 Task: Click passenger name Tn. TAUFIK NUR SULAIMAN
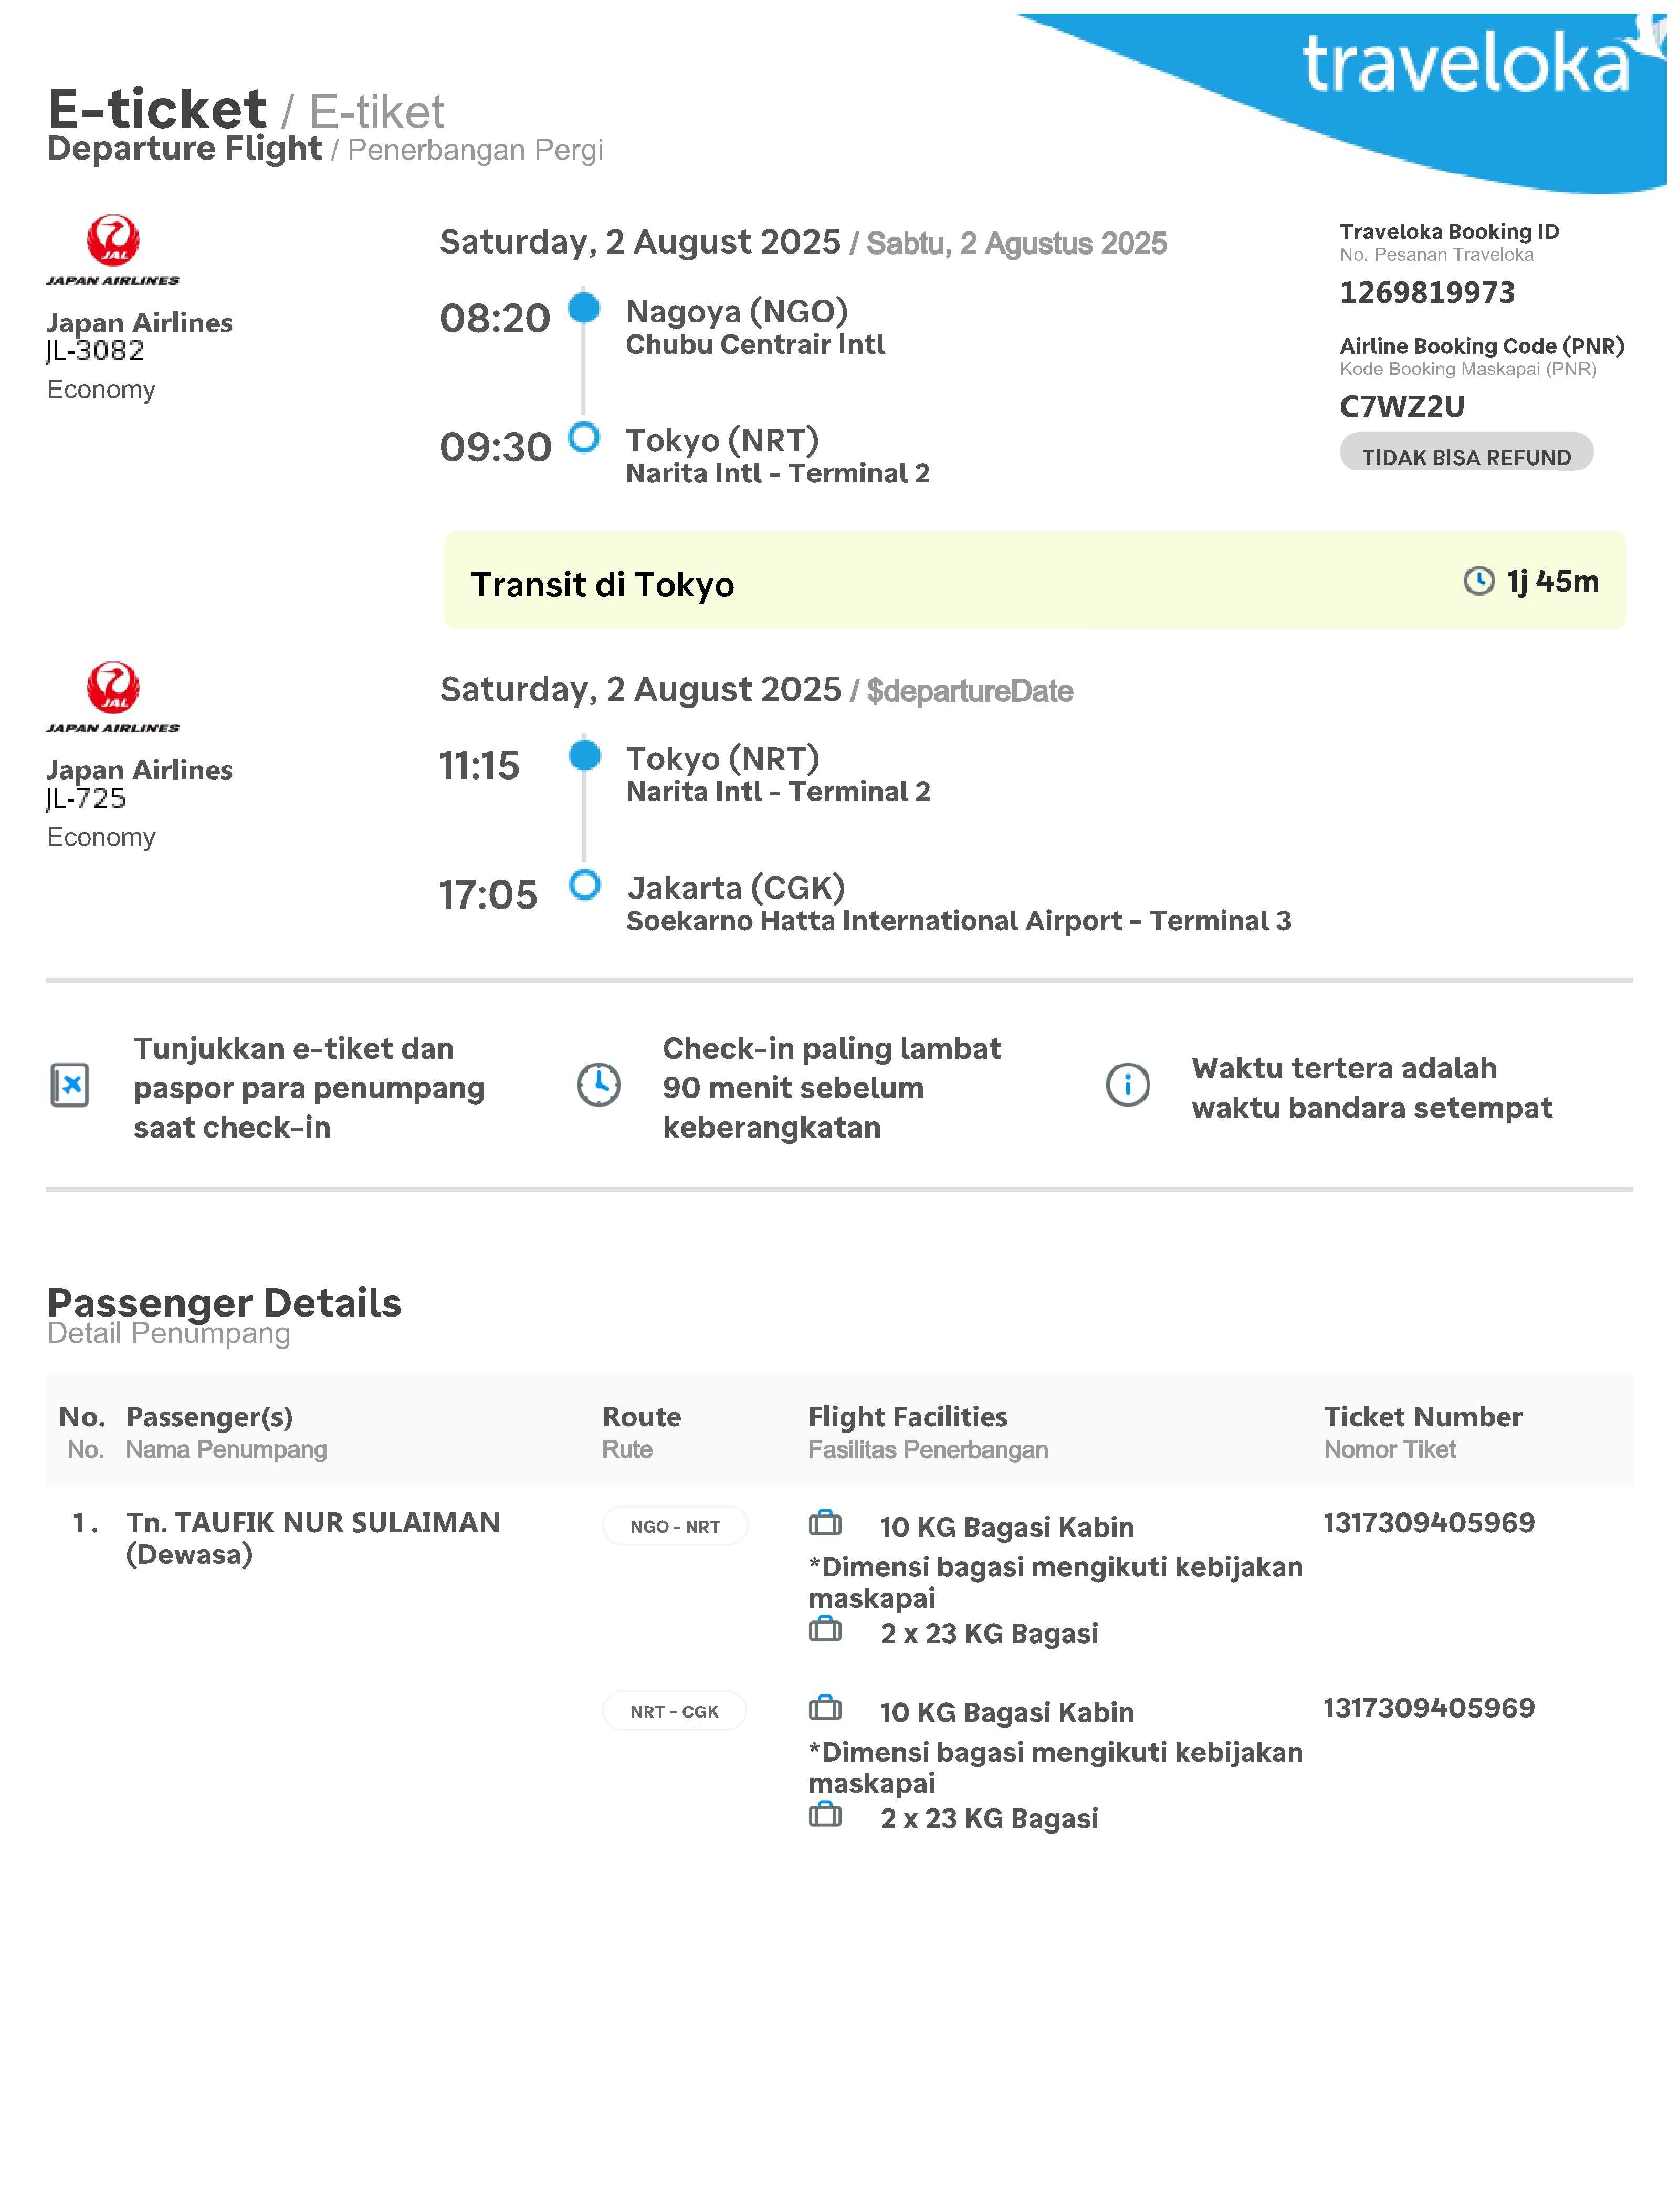coord(313,1523)
